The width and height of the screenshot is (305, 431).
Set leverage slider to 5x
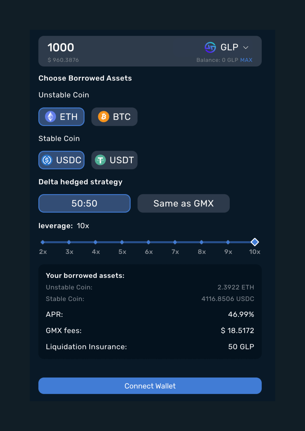click(x=122, y=242)
